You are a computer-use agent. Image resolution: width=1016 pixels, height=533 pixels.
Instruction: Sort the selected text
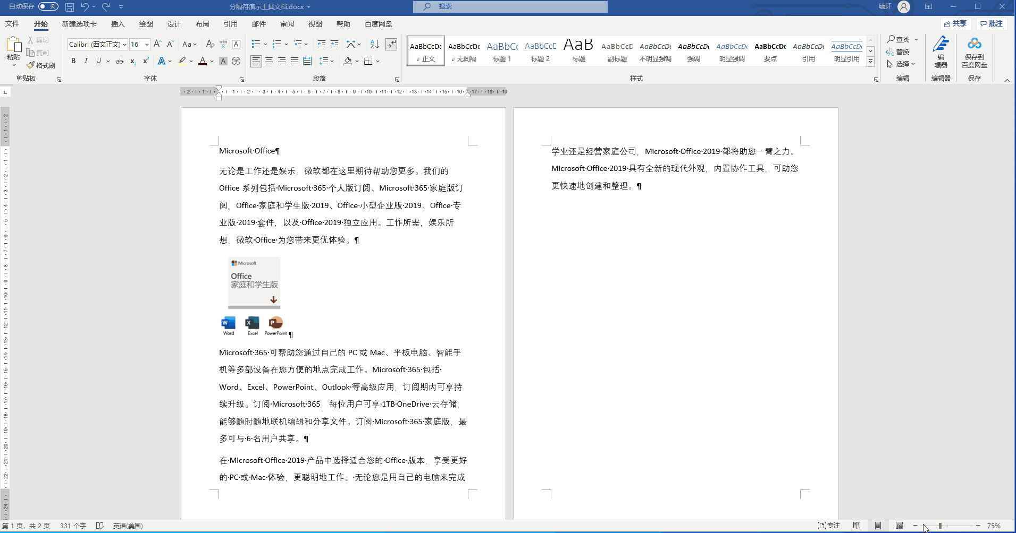pyautogui.click(x=375, y=44)
